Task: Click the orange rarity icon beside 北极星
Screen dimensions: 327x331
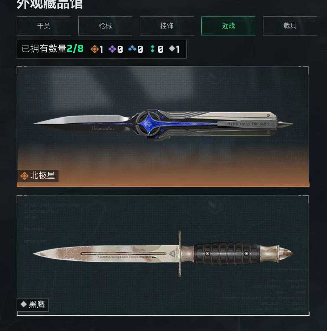Action: (24, 176)
